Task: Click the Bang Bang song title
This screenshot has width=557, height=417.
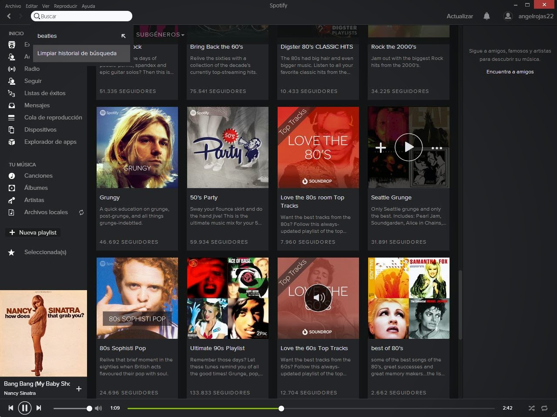Action: [x=37, y=384]
